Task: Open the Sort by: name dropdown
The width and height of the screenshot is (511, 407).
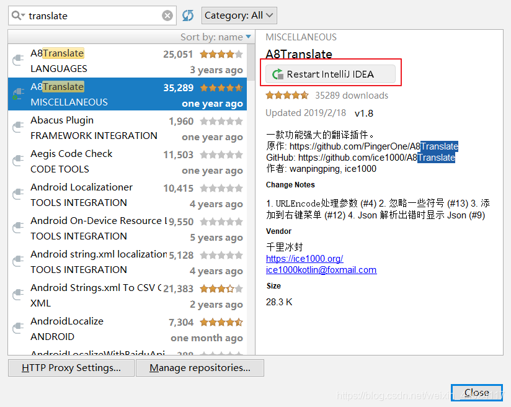Action: point(216,37)
